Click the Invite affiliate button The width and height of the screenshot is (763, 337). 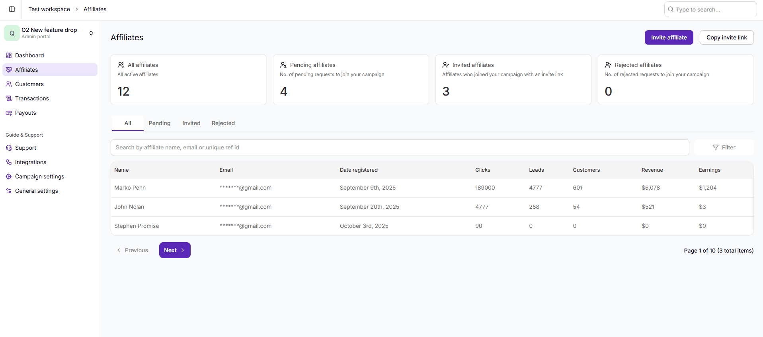(669, 37)
